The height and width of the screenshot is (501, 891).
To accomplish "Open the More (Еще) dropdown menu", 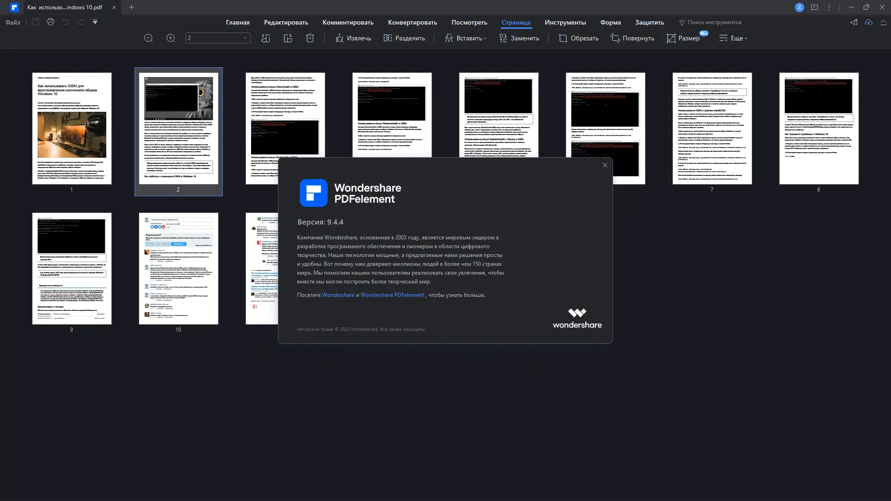I will coord(733,39).
